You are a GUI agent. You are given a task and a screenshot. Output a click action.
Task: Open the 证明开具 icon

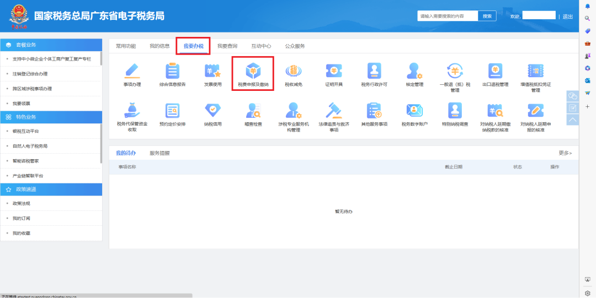(x=333, y=72)
